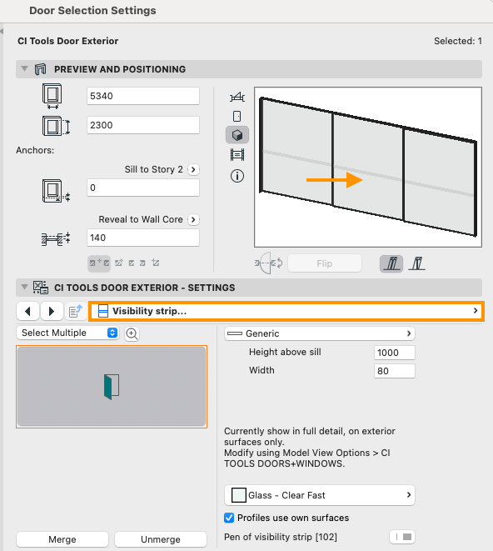
Task: Show the door elevation preview icon
Action: pos(237,116)
